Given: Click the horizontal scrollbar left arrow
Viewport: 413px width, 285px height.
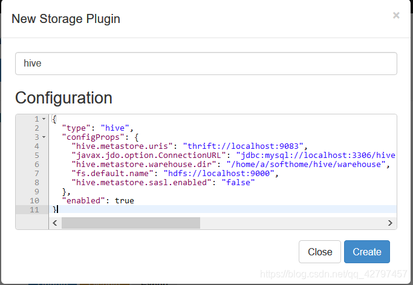Looking at the screenshot, I should coord(55,223).
